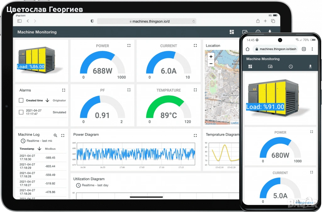Zoom out on the Location map
The image size is (322, 212).
click(211, 64)
